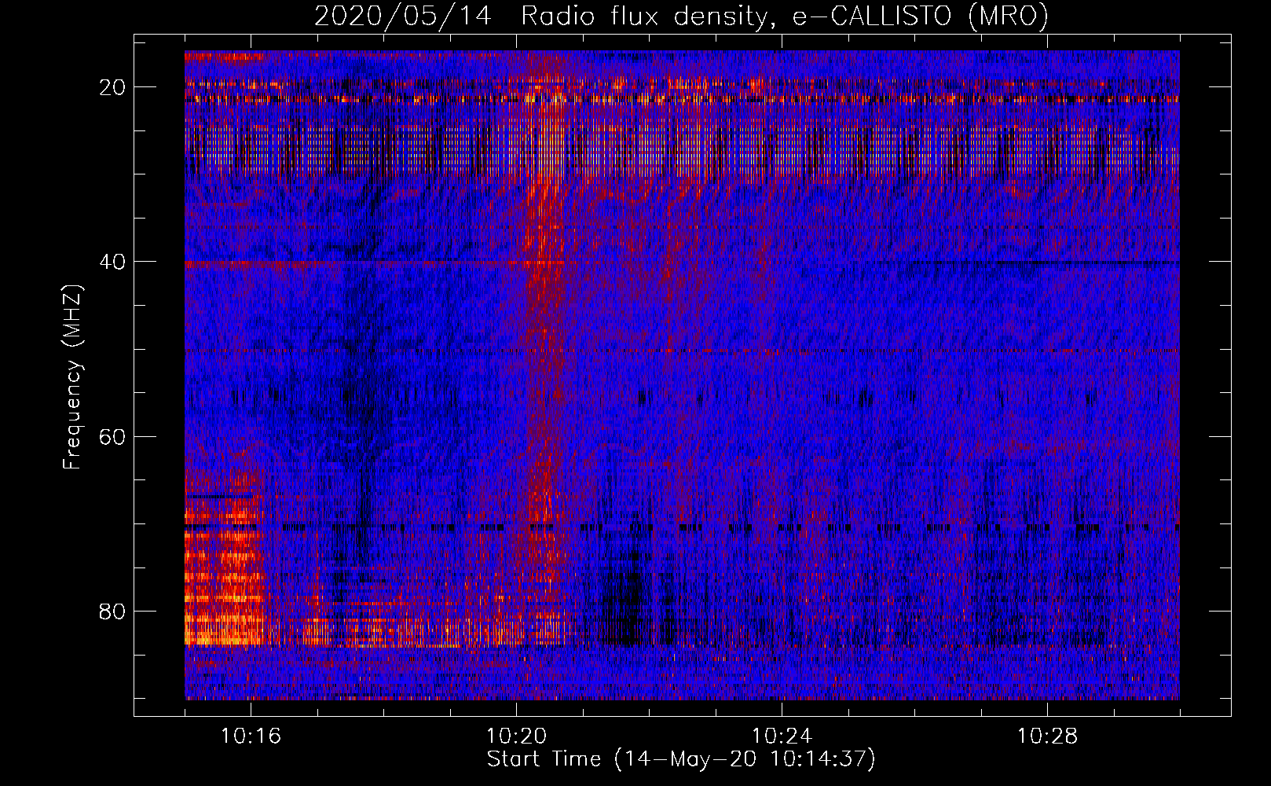Click the 60 frequency tick label

pyautogui.click(x=113, y=436)
